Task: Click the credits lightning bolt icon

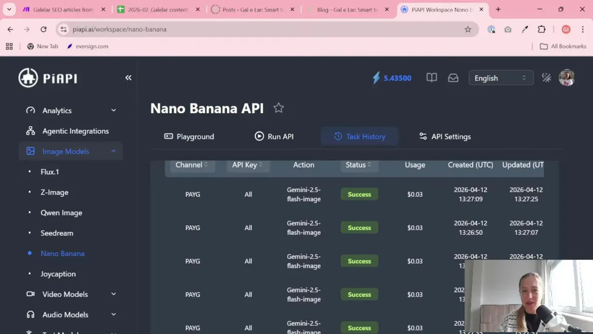Action: pos(376,78)
